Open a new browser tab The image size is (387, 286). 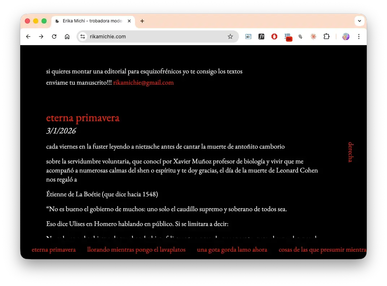click(142, 21)
